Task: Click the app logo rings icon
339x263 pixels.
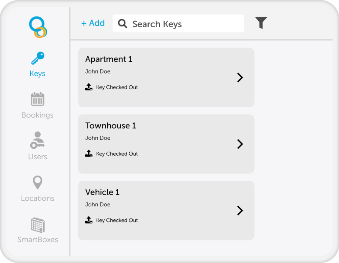Action: point(38,27)
